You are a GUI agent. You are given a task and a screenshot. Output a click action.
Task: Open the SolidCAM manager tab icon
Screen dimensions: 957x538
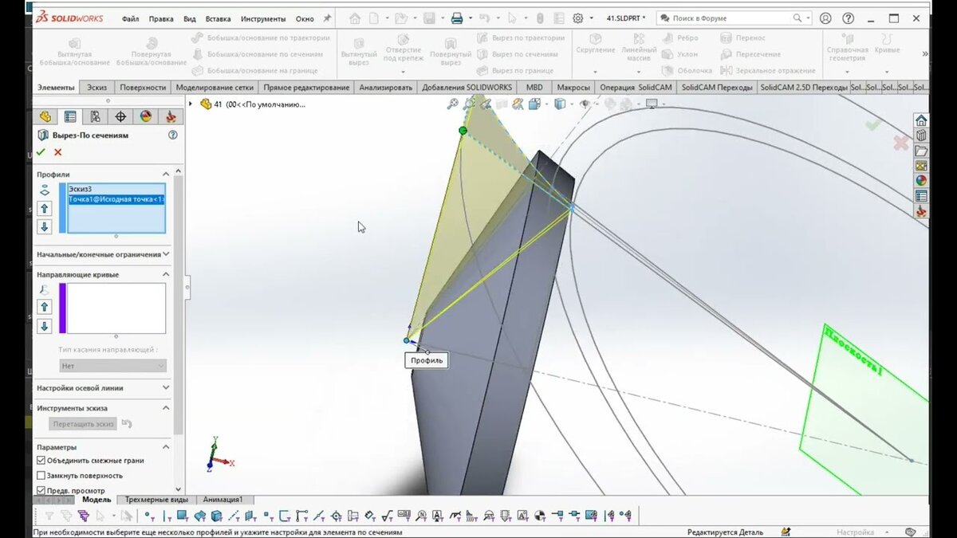(171, 116)
